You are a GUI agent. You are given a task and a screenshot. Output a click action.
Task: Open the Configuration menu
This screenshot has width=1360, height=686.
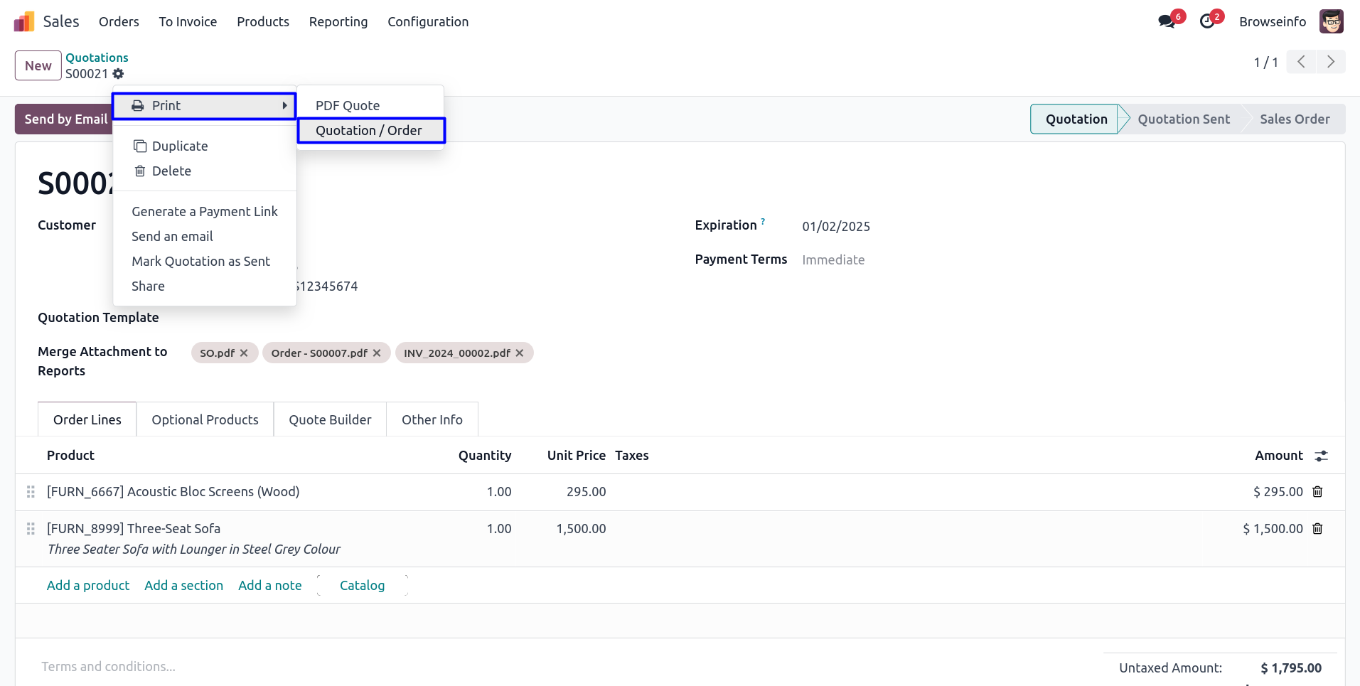click(427, 22)
